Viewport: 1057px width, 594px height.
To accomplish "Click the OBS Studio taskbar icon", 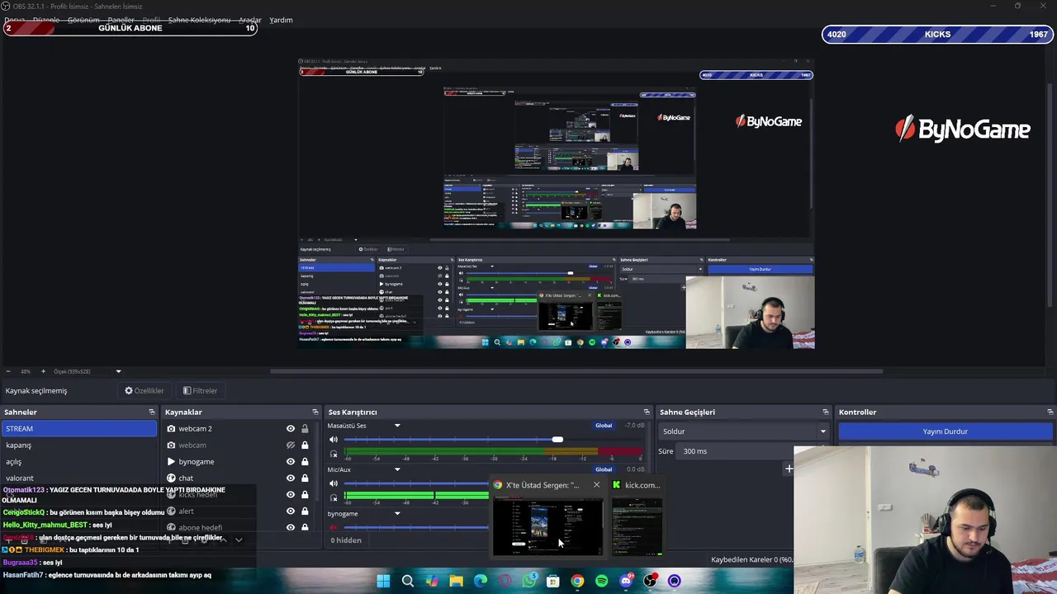I will point(651,581).
